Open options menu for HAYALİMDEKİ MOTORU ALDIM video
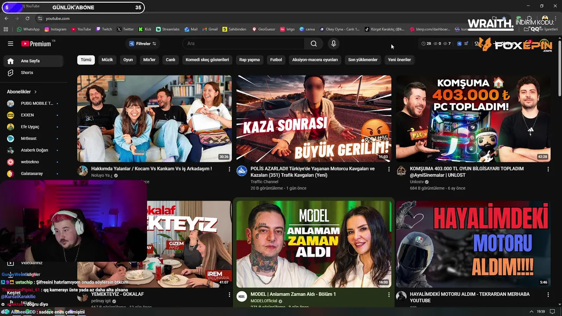Image resolution: width=562 pixels, height=316 pixels. pos(548,294)
